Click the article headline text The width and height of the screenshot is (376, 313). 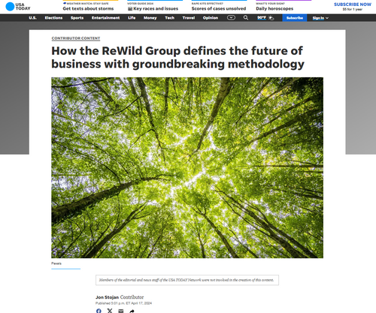tap(177, 57)
